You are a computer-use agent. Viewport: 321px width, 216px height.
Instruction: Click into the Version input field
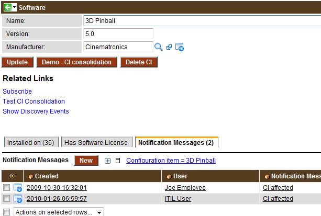[118, 33]
